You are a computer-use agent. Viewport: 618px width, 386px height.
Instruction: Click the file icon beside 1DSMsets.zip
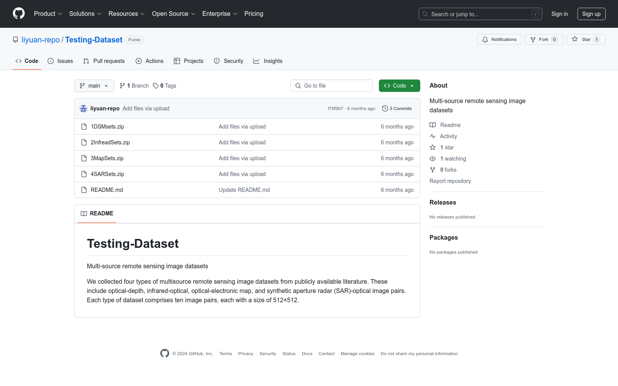84,127
